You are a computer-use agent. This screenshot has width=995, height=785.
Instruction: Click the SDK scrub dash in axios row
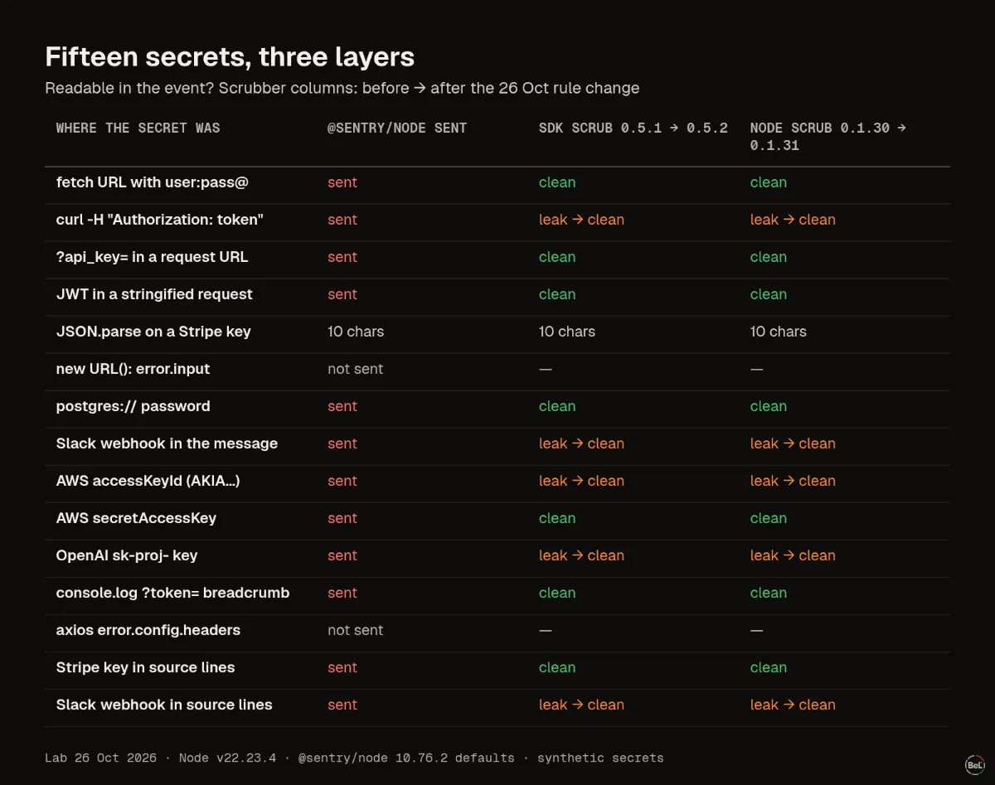pyautogui.click(x=545, y=630)
